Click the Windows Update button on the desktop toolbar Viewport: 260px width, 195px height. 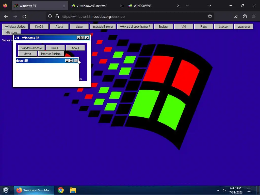tap(15, 26)
